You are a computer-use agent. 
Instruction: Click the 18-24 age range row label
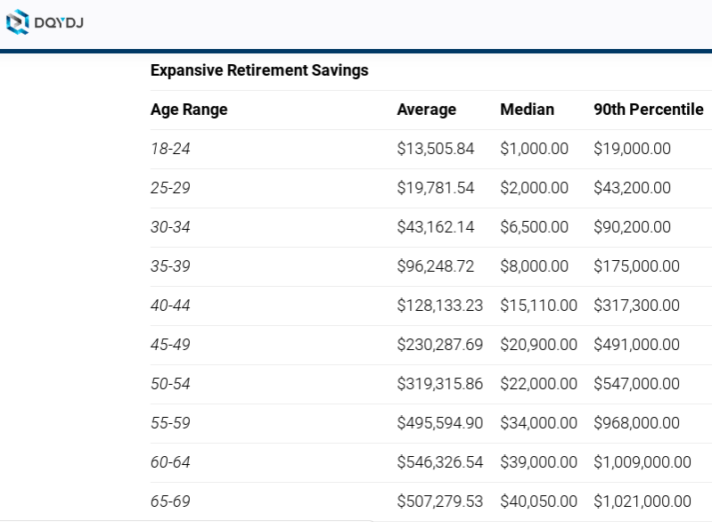click(170, 149)
